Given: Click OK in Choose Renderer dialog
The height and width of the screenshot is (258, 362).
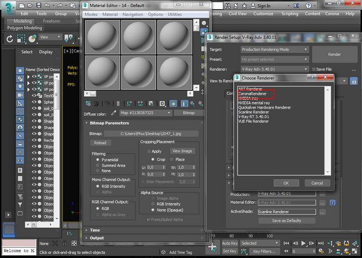Looking at the screenshot, I should click(x=286, y=183).
